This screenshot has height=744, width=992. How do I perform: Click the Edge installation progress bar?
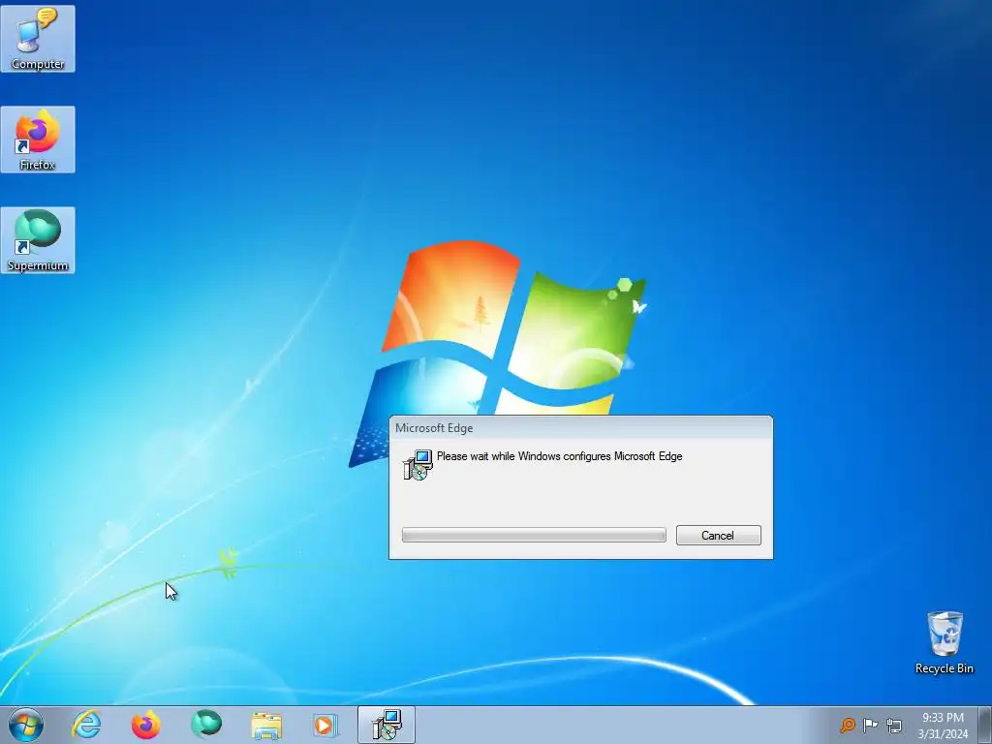[534, 535]
